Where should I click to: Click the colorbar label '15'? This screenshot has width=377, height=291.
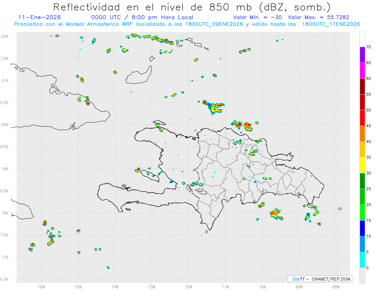(x=369, y=220)
